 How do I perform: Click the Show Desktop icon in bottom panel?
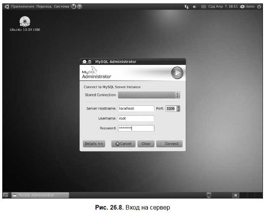coord(6,195)
